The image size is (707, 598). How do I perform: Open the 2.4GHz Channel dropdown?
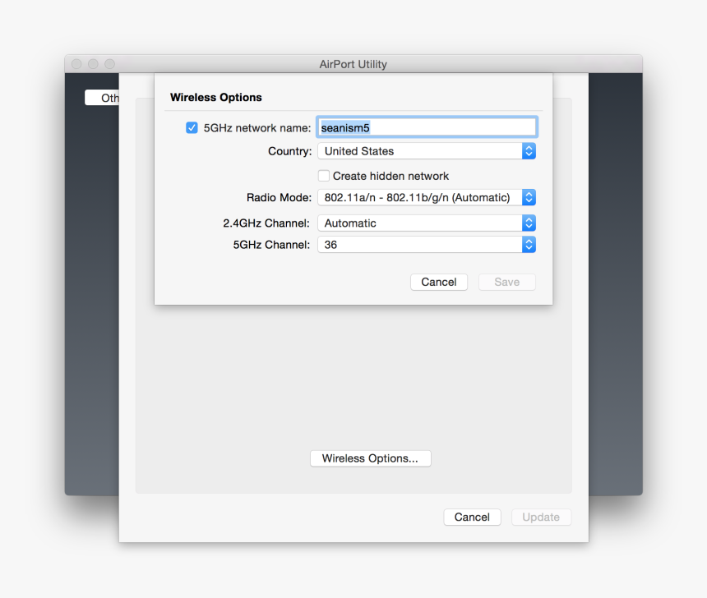(427, 223)
